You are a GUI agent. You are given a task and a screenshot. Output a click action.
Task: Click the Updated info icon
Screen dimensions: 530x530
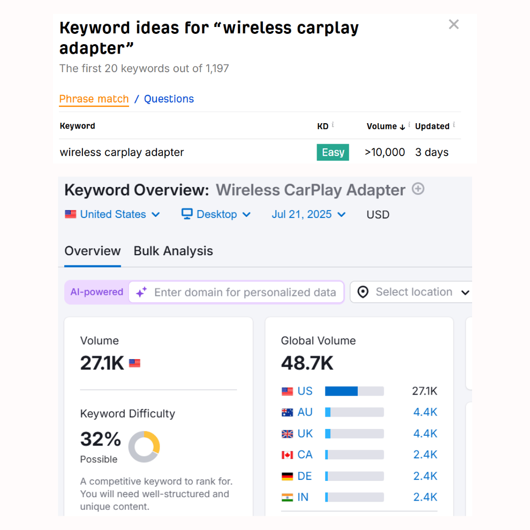tap(454, 125)
